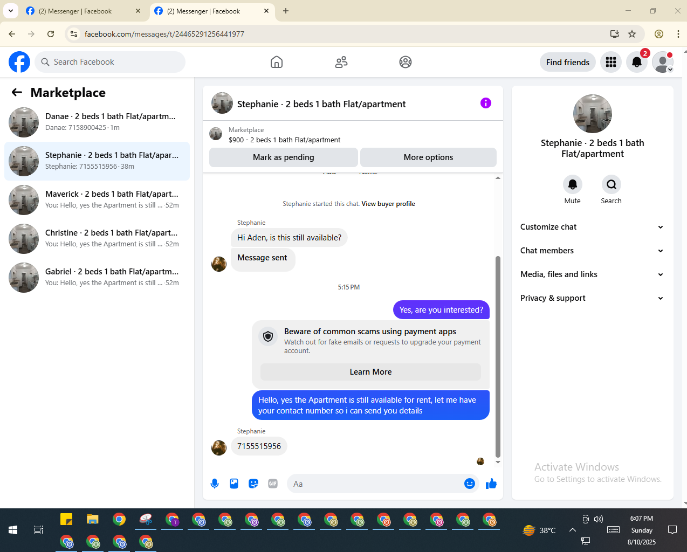Click Mark as pending button

pos(284,157)
